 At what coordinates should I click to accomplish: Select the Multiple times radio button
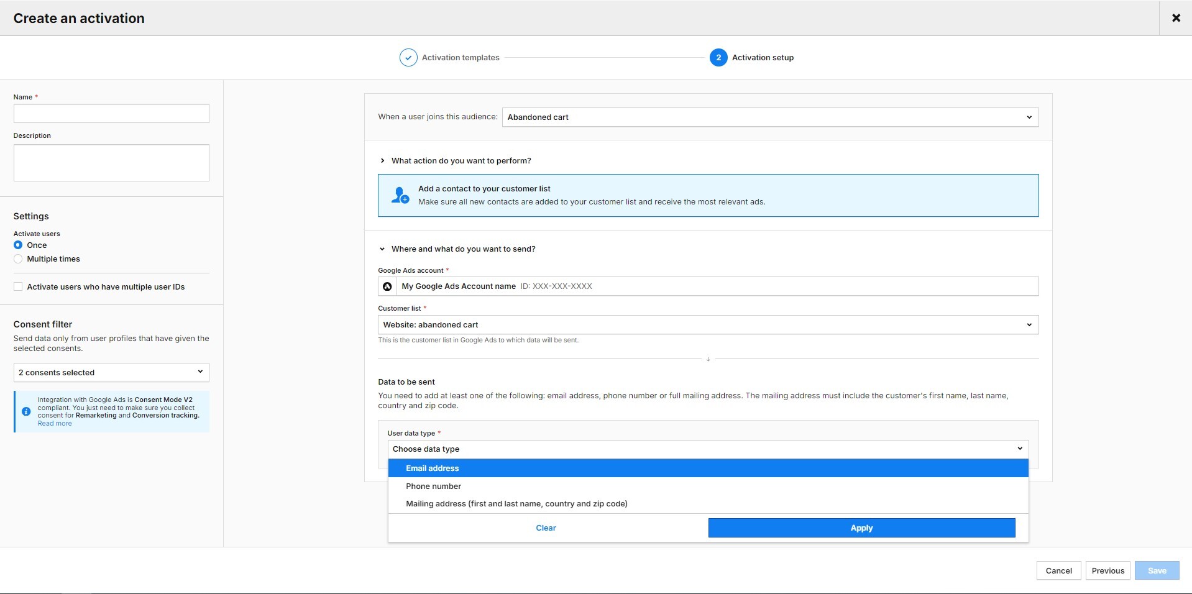[18, 259]
